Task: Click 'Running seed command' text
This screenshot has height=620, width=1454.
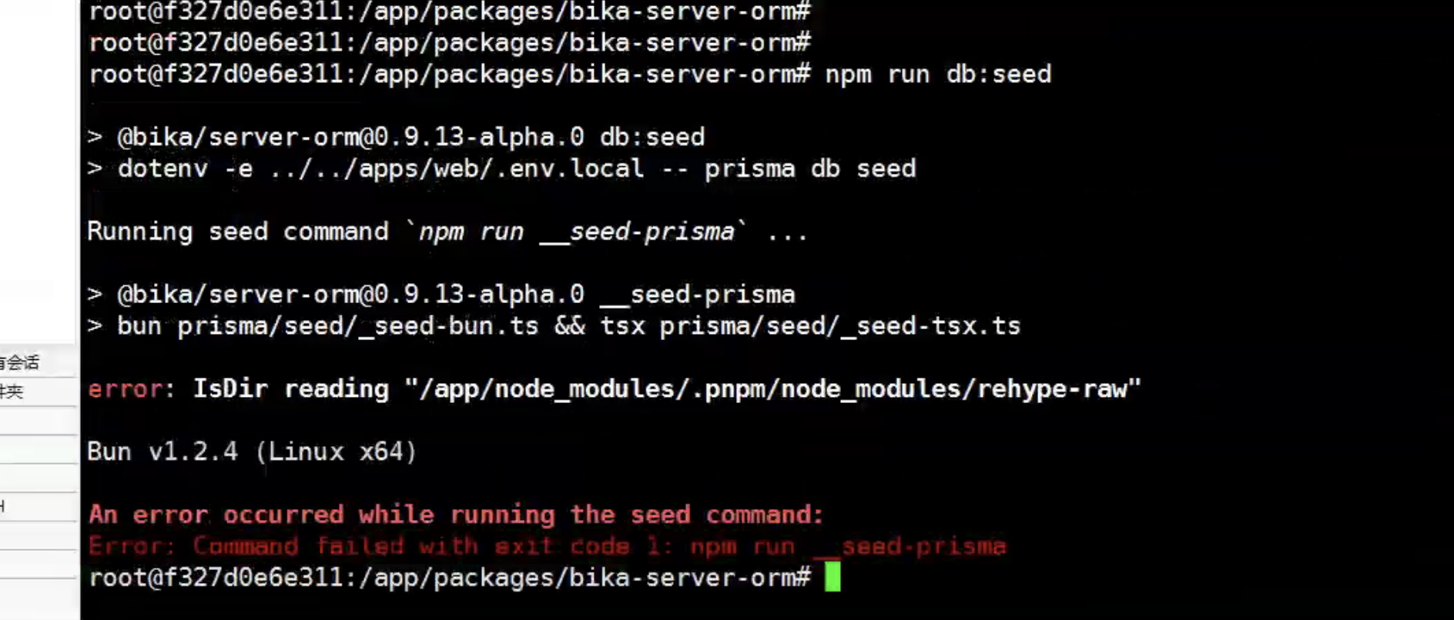Action: (238, 232)
